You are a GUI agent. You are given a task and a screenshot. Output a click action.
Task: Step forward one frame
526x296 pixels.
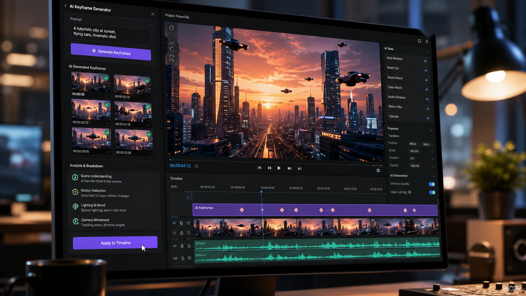[x=289, y=168]
